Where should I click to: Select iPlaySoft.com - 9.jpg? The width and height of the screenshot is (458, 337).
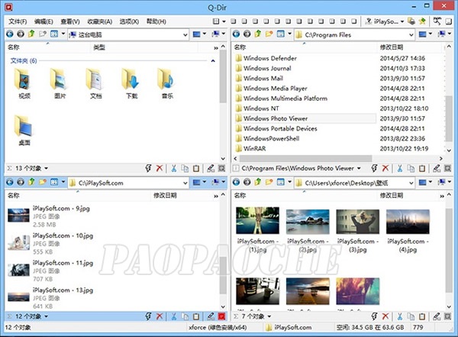(x=49, y=216)
